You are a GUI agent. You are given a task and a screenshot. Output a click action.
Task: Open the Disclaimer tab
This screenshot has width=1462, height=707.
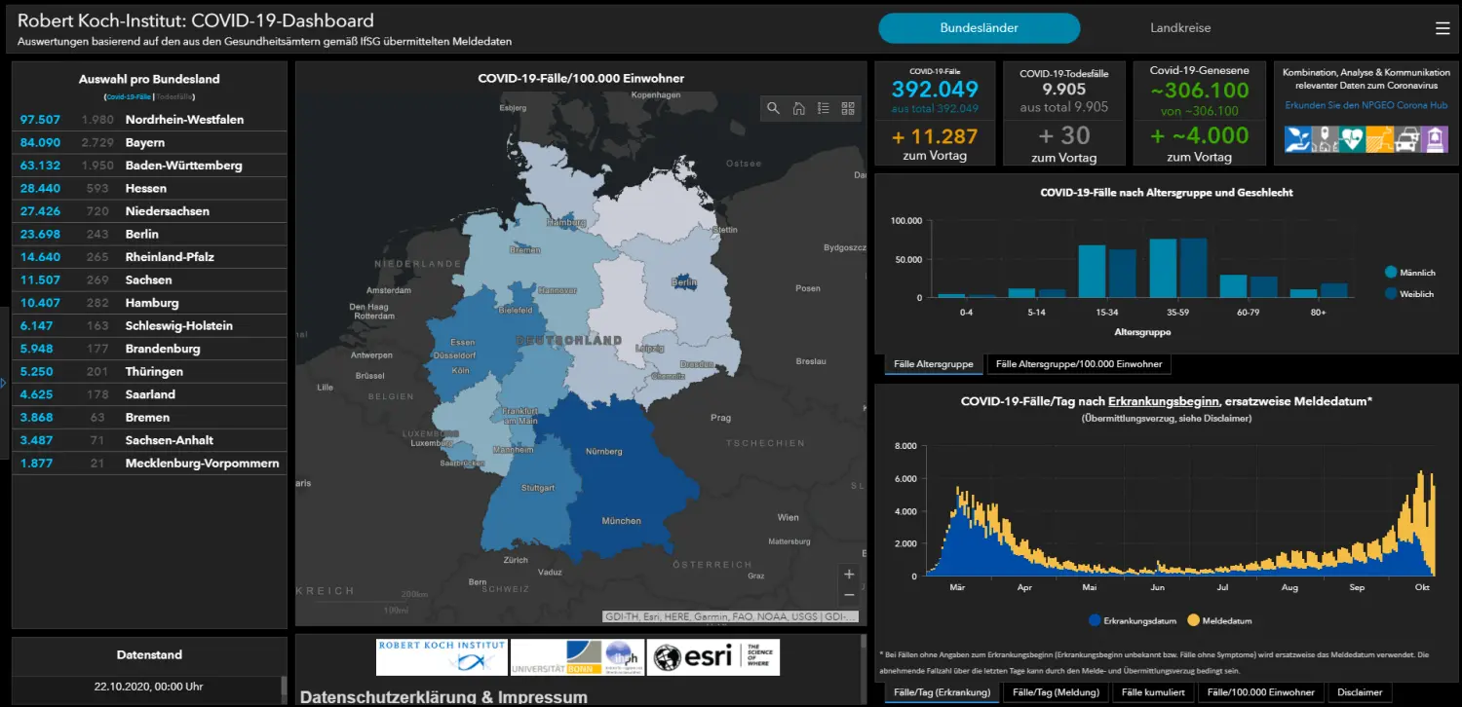click(x=1360, y=692)
